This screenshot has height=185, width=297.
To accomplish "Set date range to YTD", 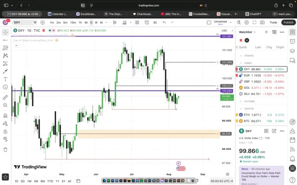I will [x=50, y=181].
